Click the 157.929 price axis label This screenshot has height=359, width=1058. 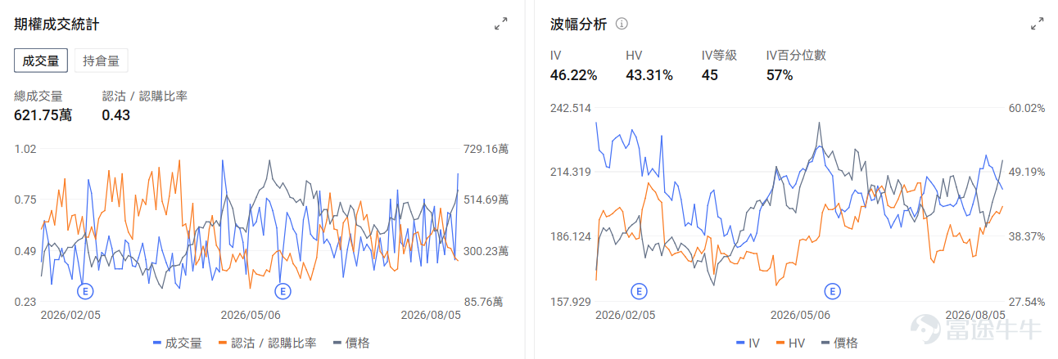(572, 302)
